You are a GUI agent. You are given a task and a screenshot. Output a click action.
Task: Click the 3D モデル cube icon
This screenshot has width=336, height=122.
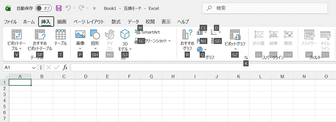click(125, 34)
